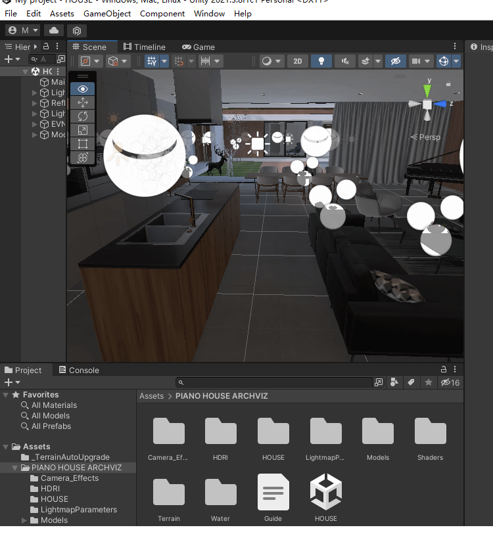Click the search by label tag icon
This screenshot has height=536, width=493.
(x=411, y=382)
